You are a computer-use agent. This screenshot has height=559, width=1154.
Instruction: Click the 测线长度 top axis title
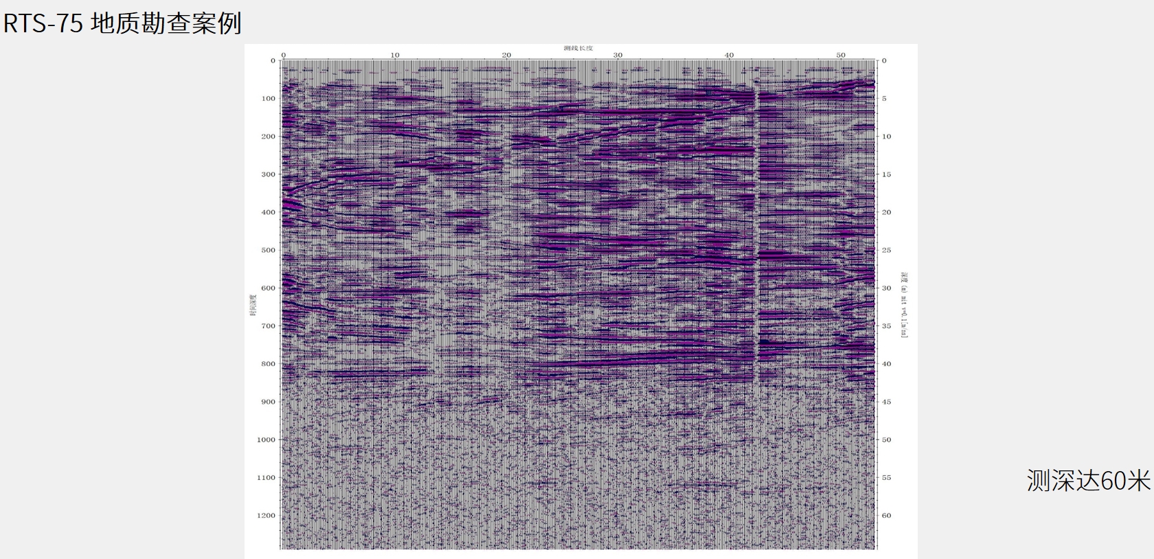pyautogui.click(x=578, y=48)
